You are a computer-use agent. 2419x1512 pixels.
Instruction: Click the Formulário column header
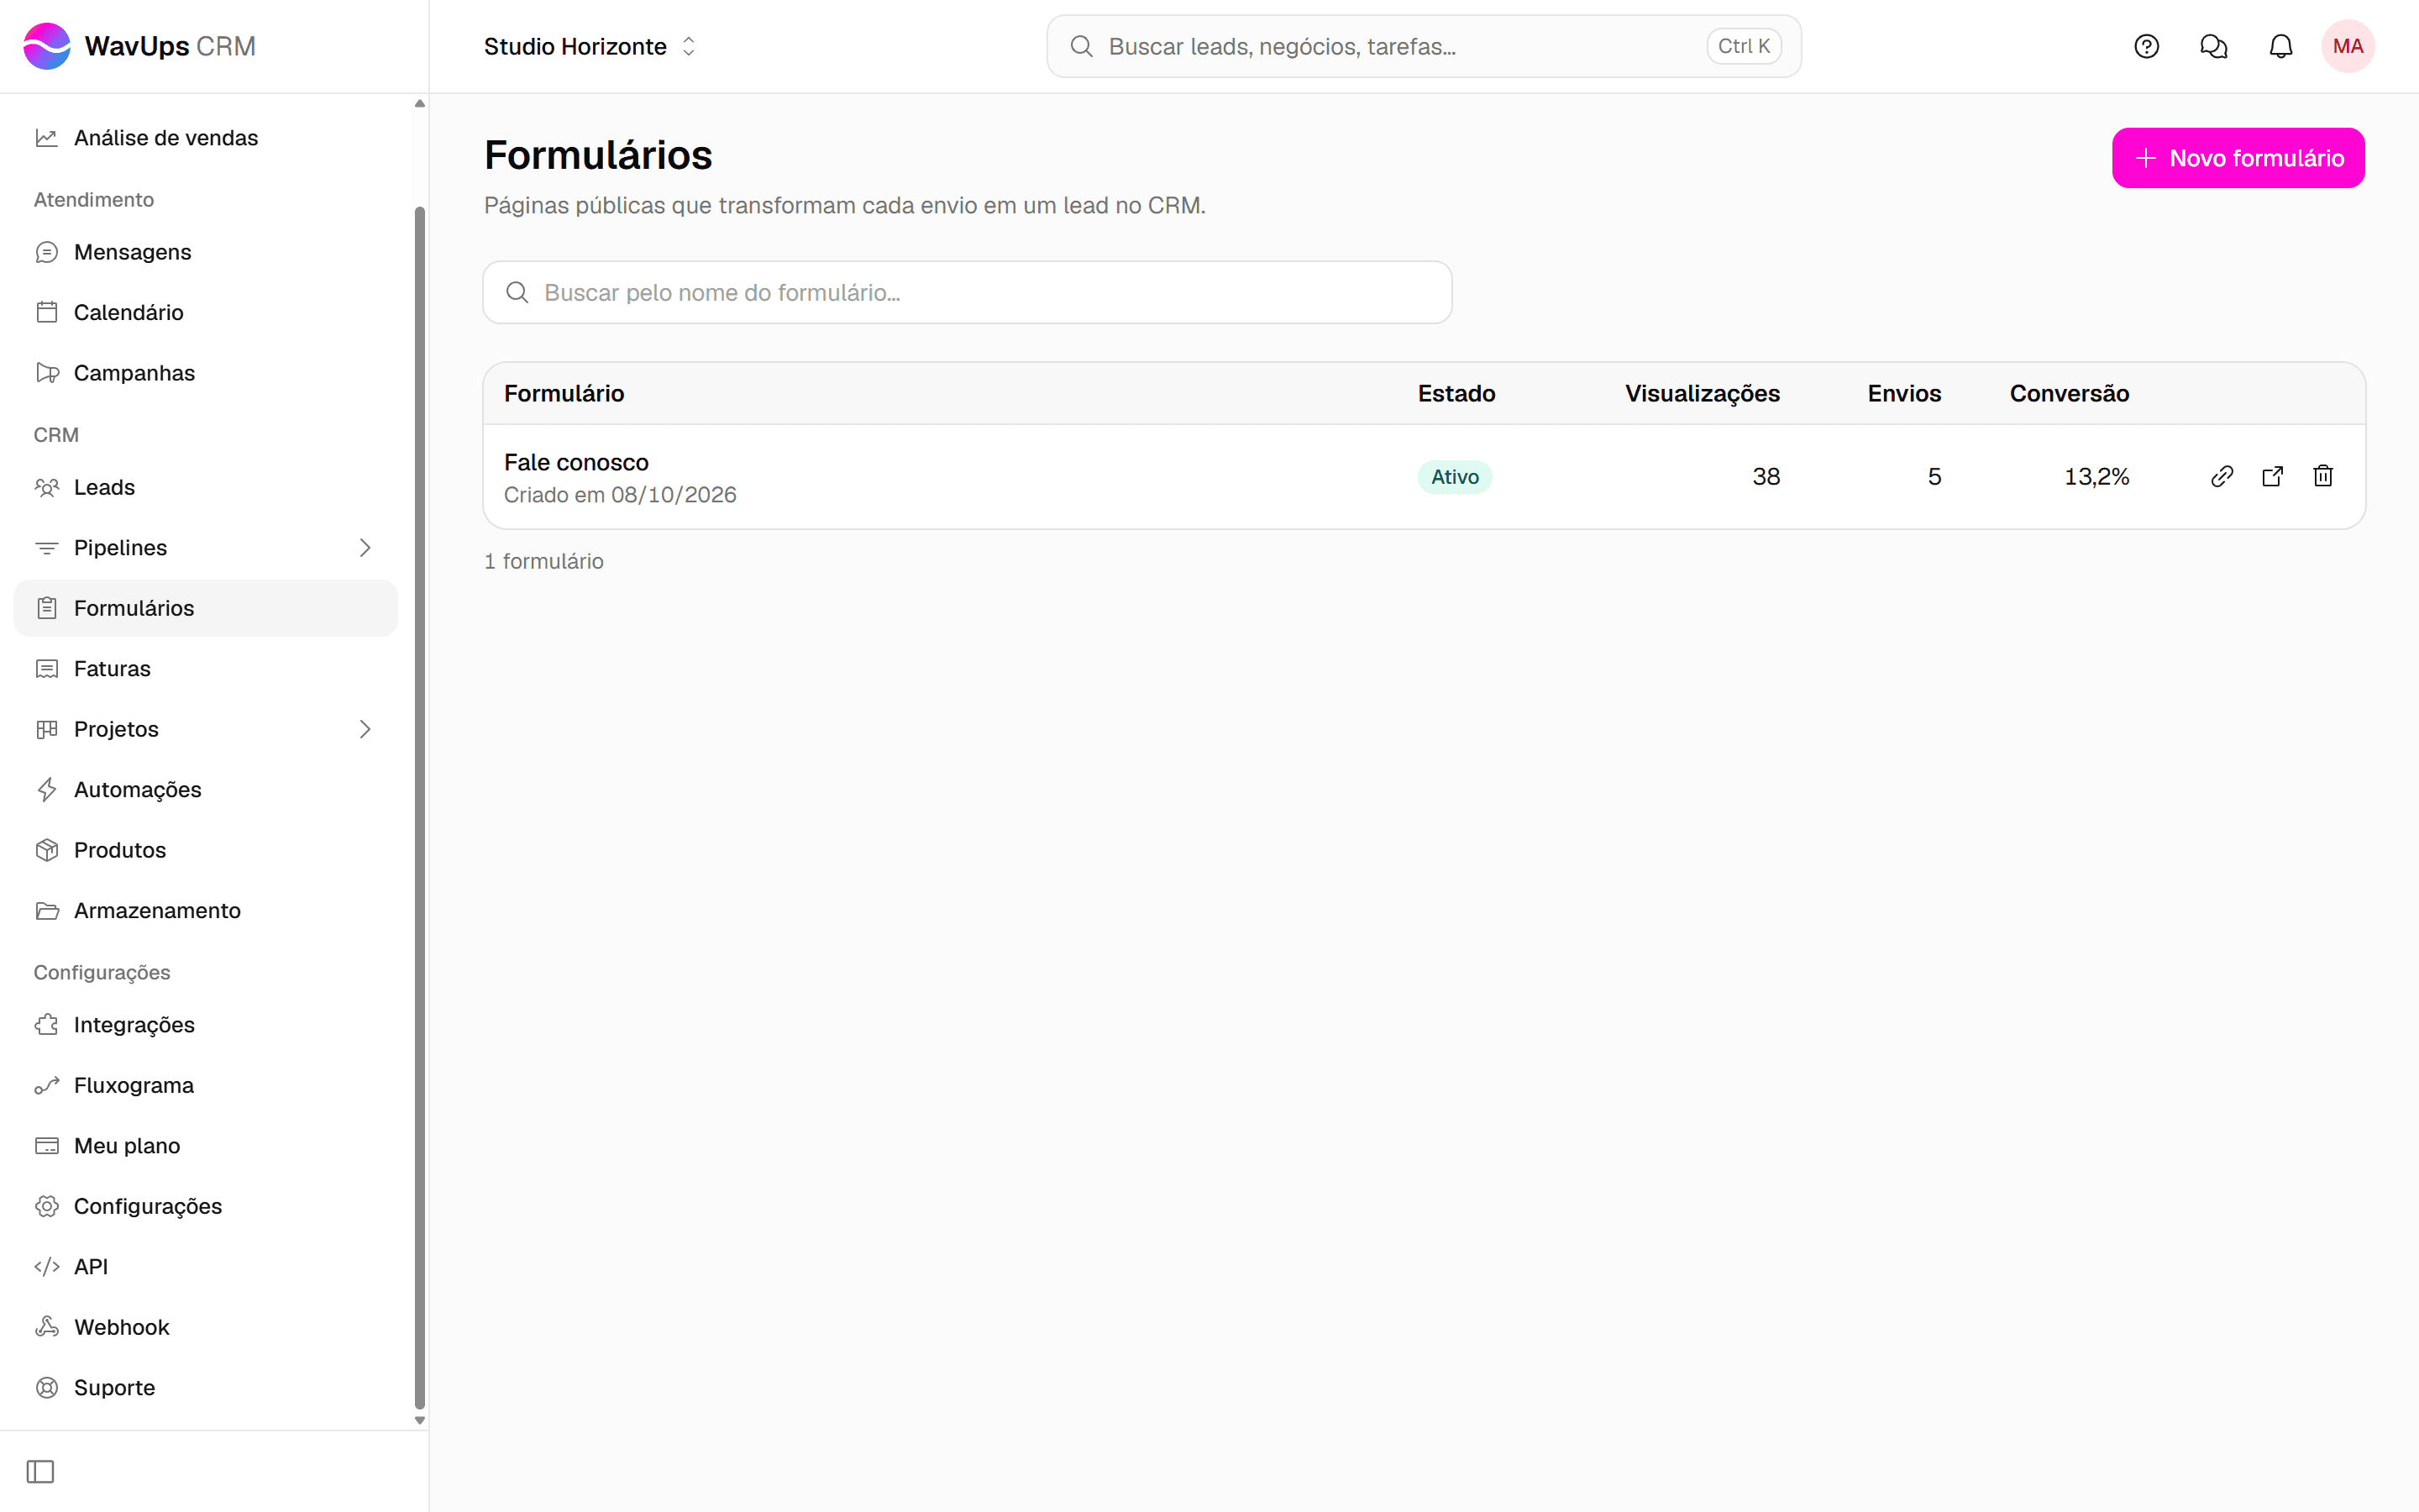(564, 394)
